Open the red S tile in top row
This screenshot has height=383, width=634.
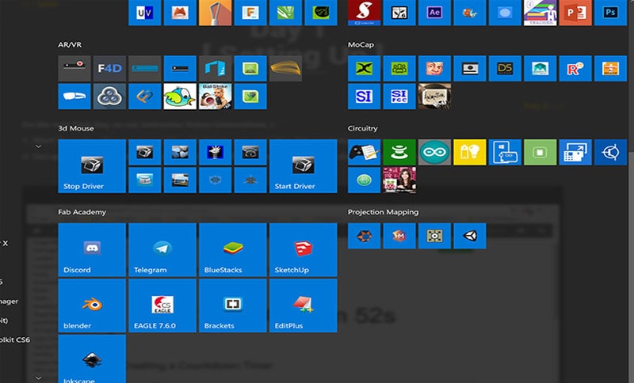(x=364, y=13)
